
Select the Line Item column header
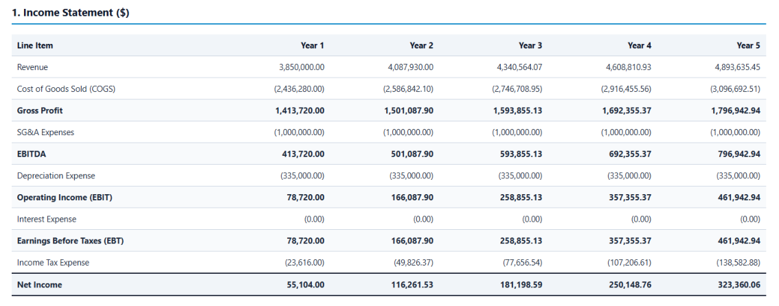pos(35,46)
